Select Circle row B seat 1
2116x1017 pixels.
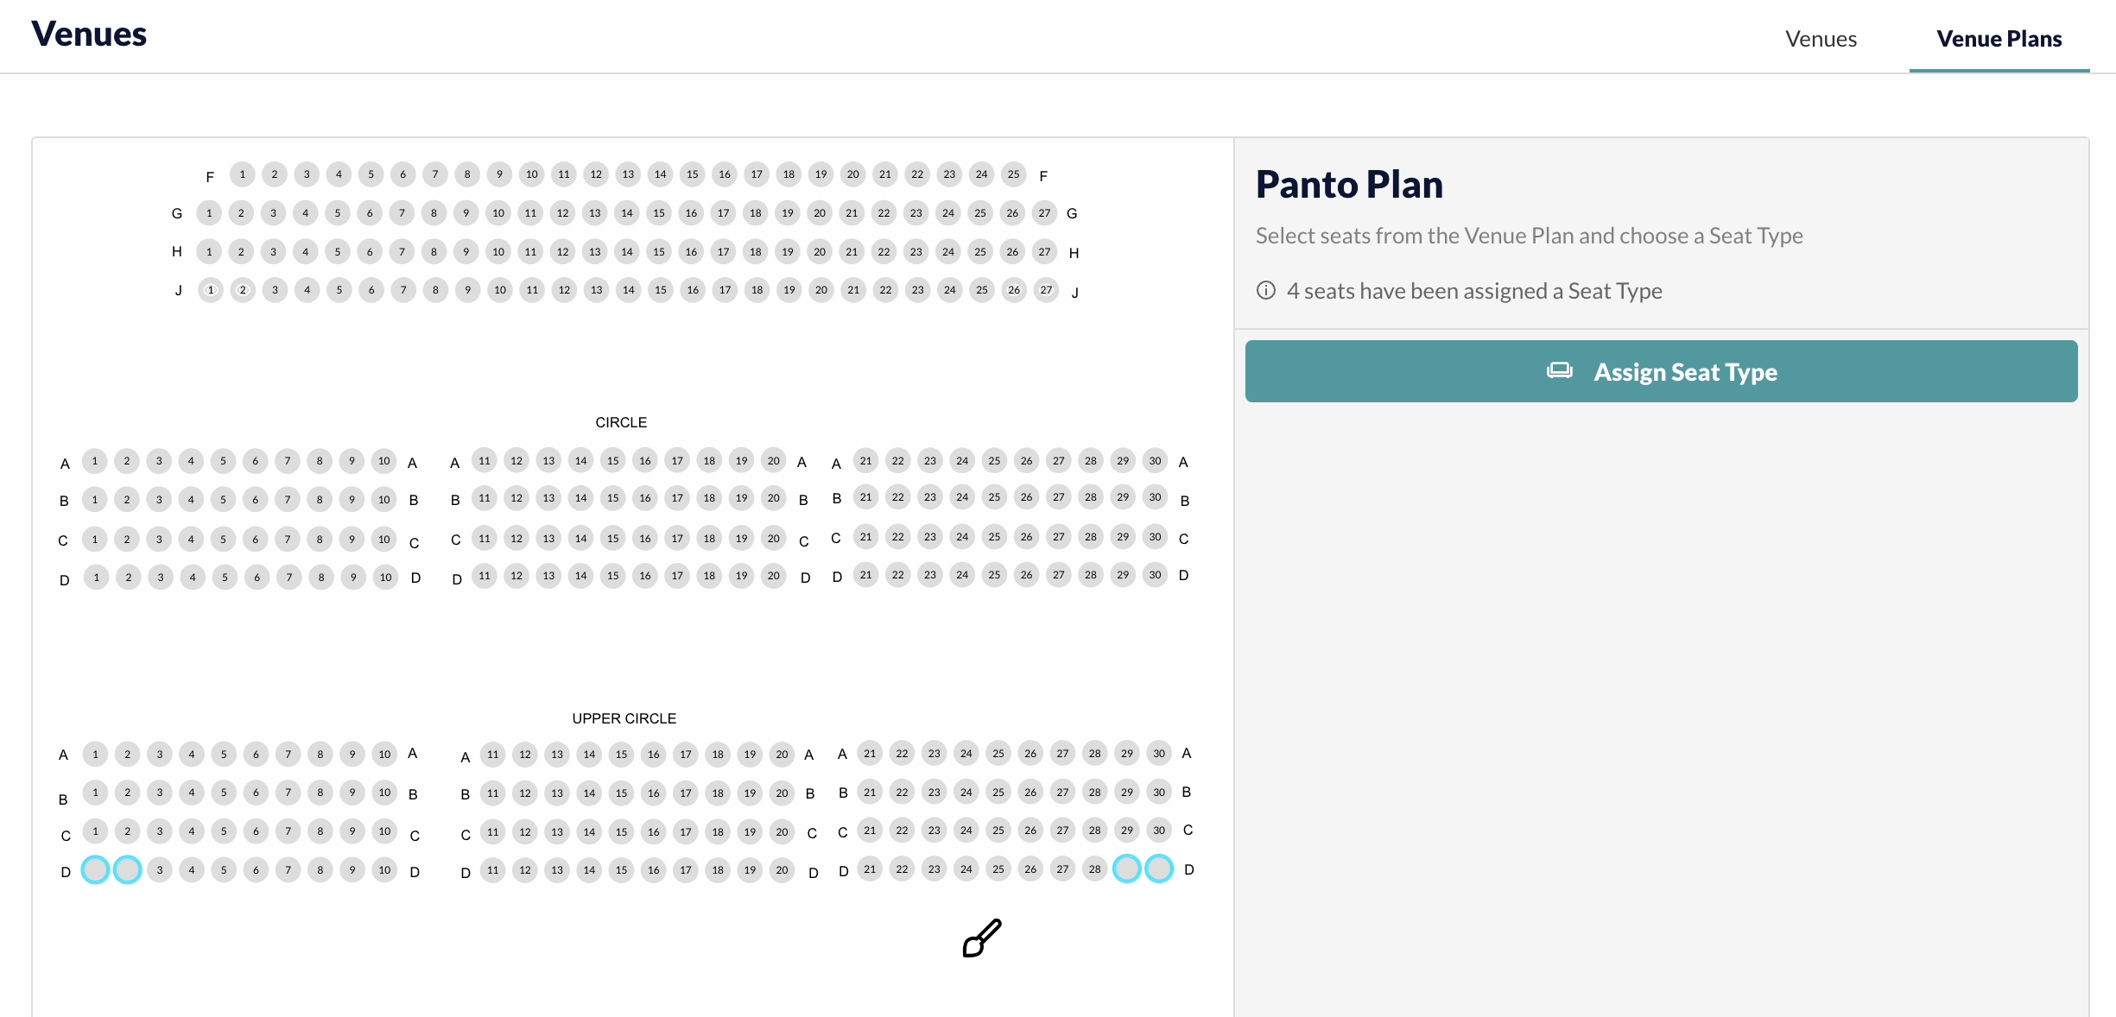(95, 500)
